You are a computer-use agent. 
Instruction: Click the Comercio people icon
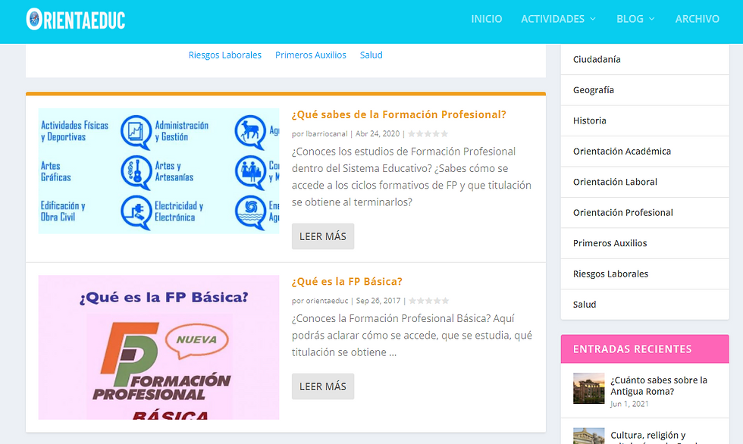point(250,171)
